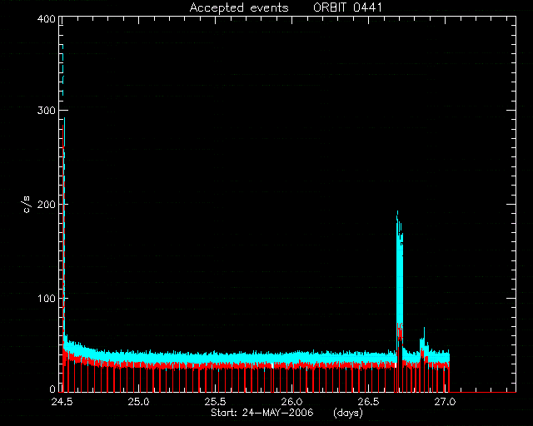Click the tall cyan spike near 26.7 days

point(400,272)
